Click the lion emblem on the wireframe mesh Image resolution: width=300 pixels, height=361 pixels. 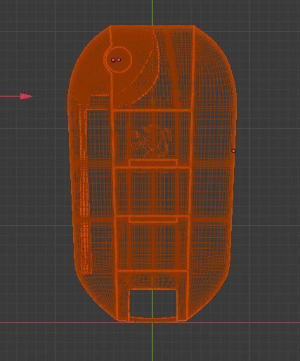pyautogui.click(x=151, y=141)
